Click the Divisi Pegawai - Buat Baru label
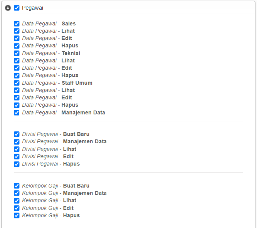The width and height of the screenshot is (257, 228). click(55, 134)
